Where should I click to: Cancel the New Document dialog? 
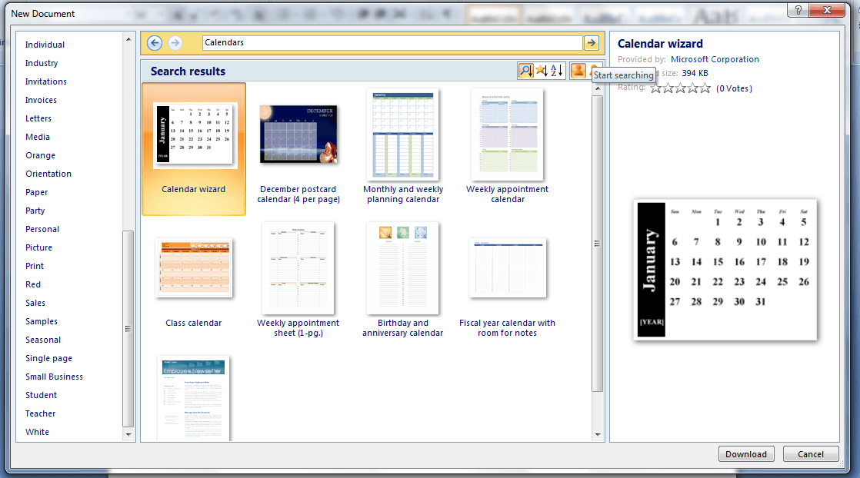(810, 453)
